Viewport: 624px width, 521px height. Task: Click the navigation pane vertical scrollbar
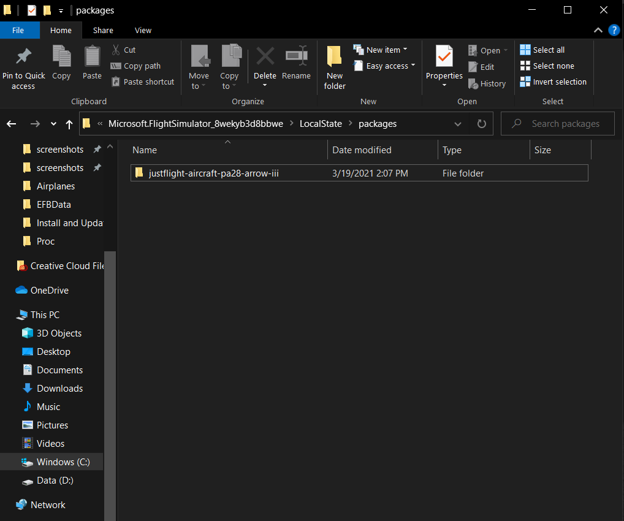pyautogui.click(x=110, y=386)
